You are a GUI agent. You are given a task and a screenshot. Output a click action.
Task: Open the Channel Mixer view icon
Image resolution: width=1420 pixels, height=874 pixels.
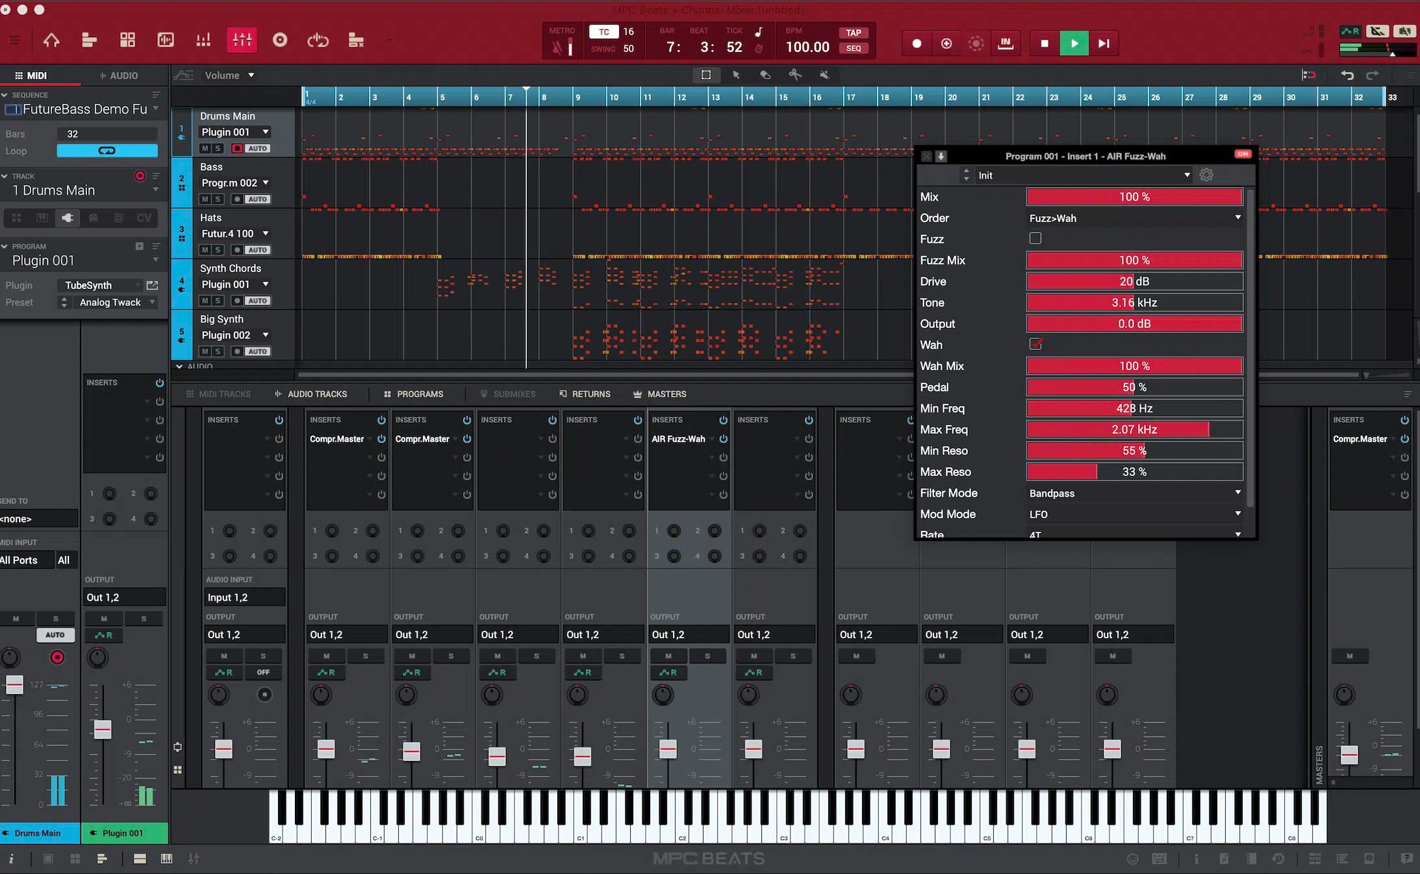[x=241, y=40]
